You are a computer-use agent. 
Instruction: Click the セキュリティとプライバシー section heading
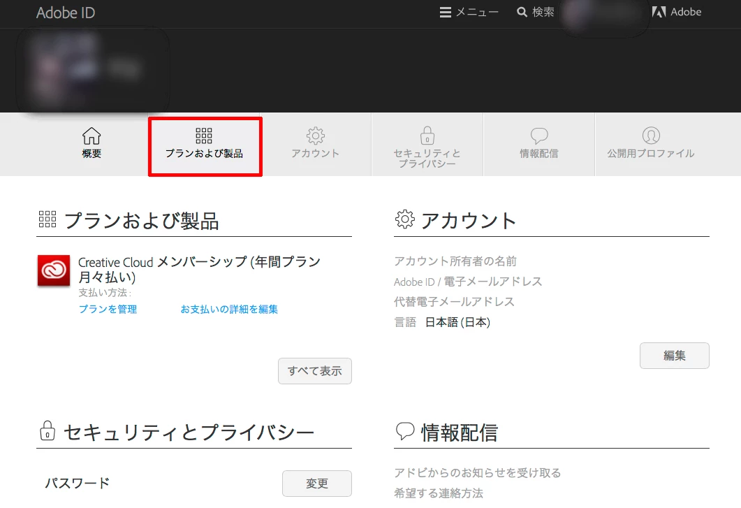pyautogui.click(x=189, y=433)
